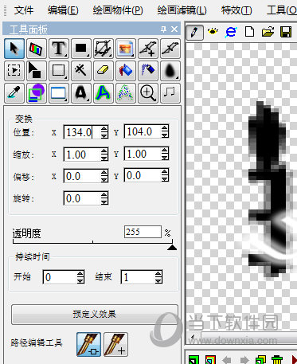Click the position X value field
The height and width of the screenshot is (364, 297).
tap(82, 132)
